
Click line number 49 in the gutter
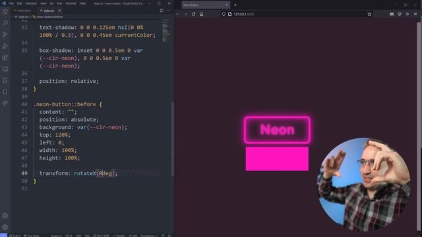coord(24,173)
